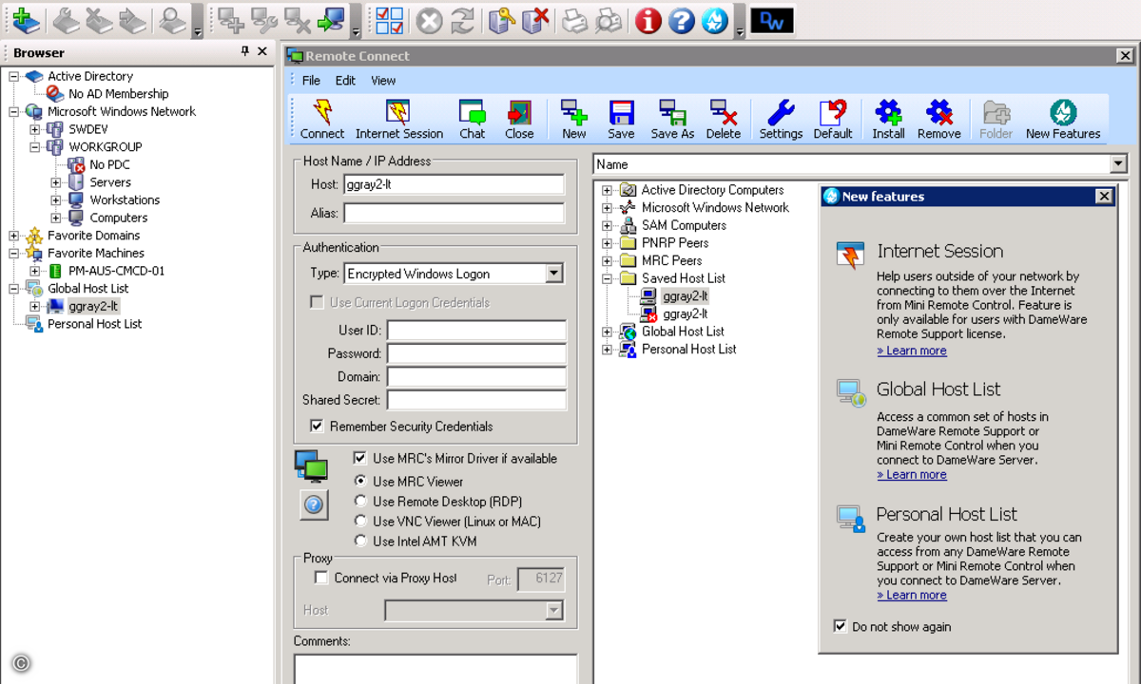Click the Remove puzzle icon

[939, 120]
